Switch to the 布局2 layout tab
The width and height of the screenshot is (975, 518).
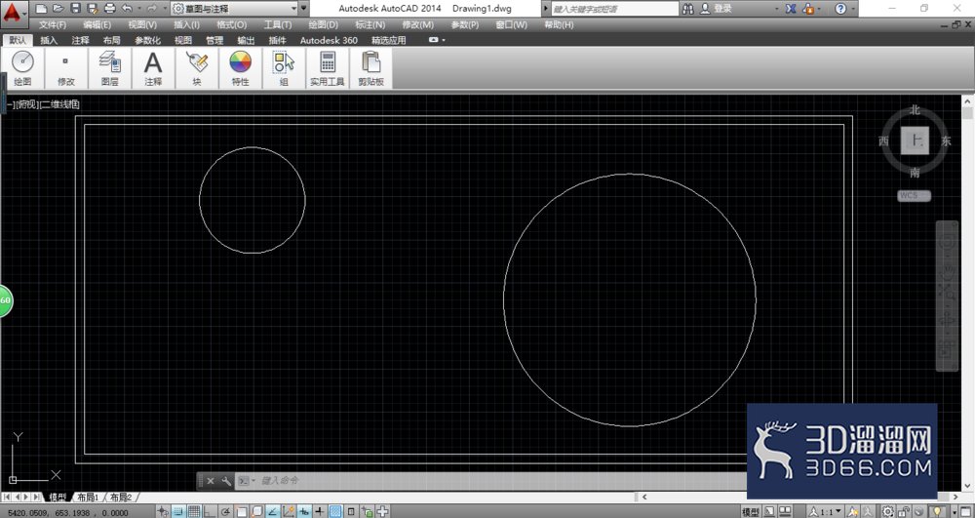(x=121, y=498)
